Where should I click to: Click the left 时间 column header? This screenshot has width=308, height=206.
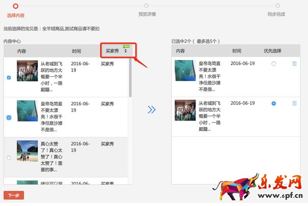76,51
